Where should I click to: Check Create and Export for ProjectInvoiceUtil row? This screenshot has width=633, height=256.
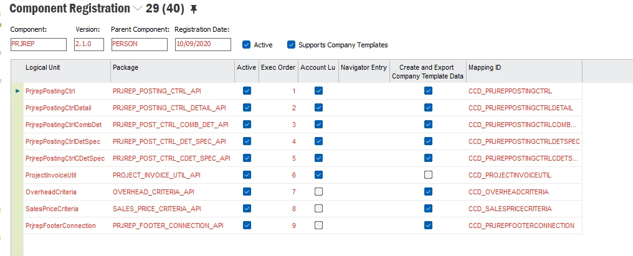pos(428,174)
